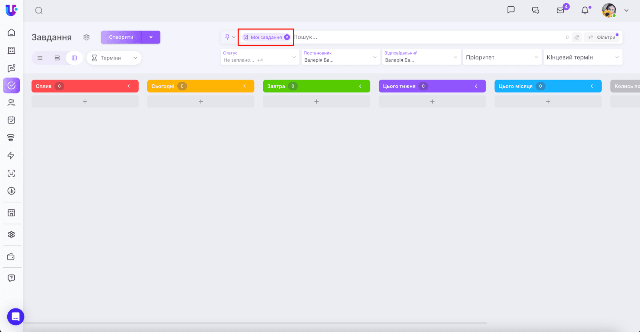
Task: Open the Пріоритет dropdown
Action: point(502,57)
